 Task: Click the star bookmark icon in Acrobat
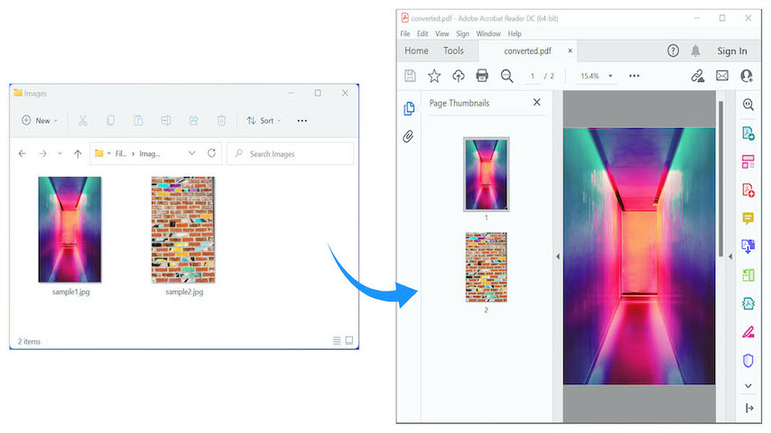click(434, 76)
